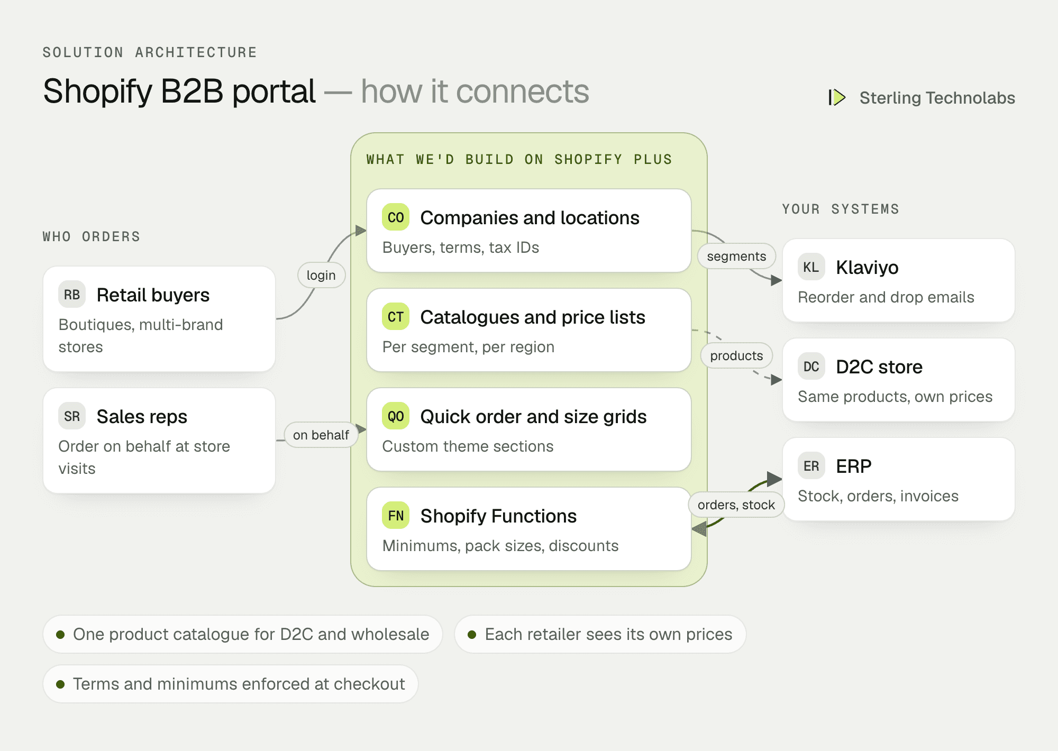The image size is (1058, 751).
Task: Click the 'D2C store' title
Action: pyautogui.click(x=879, y=367)
